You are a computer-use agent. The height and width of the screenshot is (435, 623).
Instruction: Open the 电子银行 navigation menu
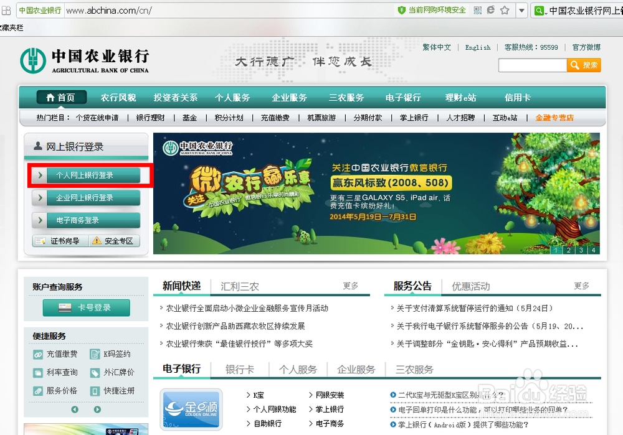pyautogui.click(x=403, y=97)
